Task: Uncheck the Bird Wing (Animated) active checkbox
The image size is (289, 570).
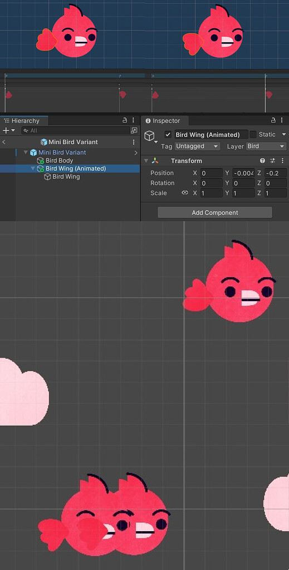Action: [x=168, y=135]
